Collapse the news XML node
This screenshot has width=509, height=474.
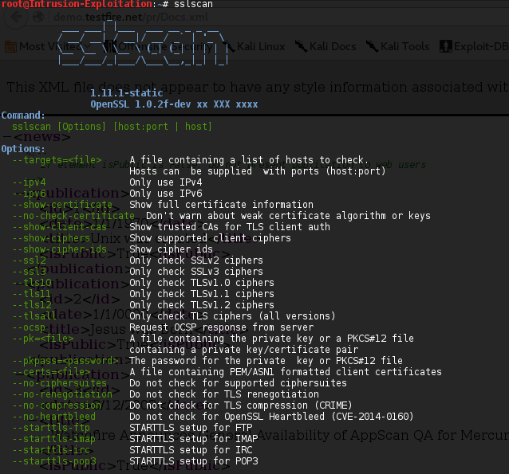[6, 137]
